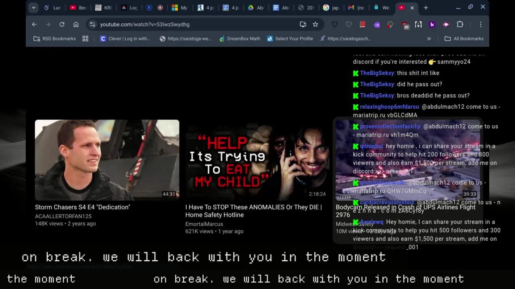Screen dimensions: 515x289
Task: Click the first TheBigSeksy username in chat
Action: [x=377, y=73]
